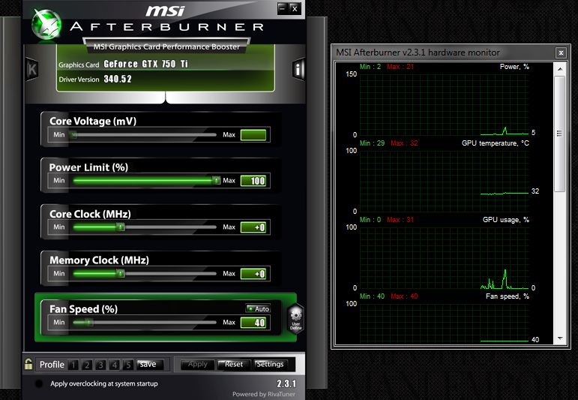Click the hardware monitor scroll down arrow
The image size is (578, 400).
(560, 338)
